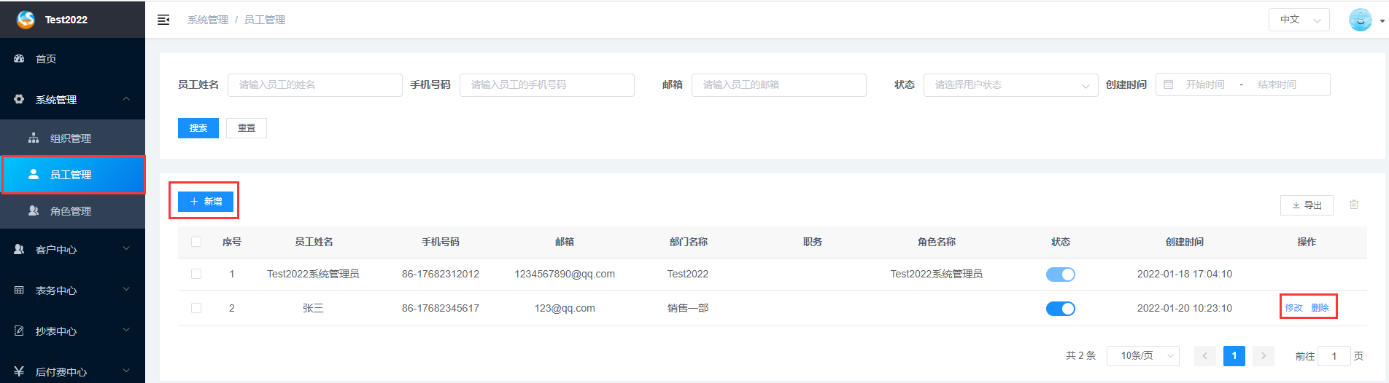Open 角色管理 menu item

(72, 211)
